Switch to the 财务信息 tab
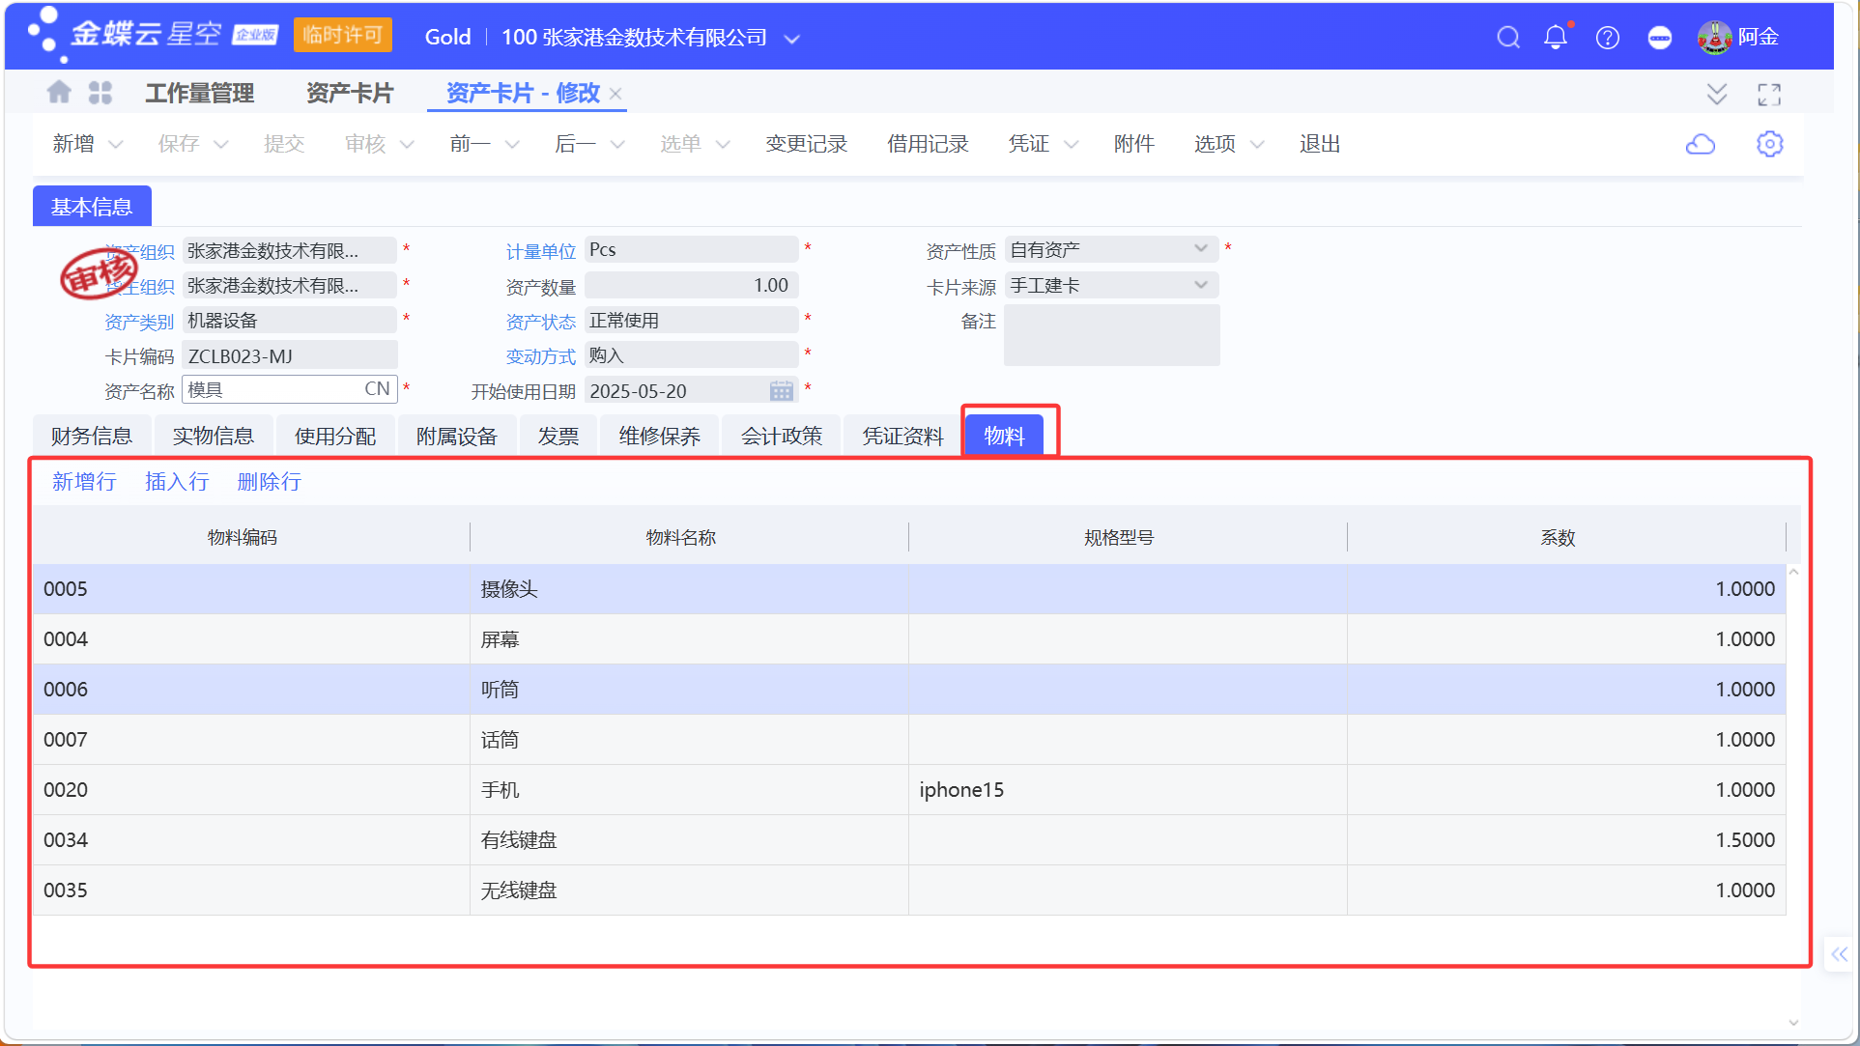 pos(92,436)
